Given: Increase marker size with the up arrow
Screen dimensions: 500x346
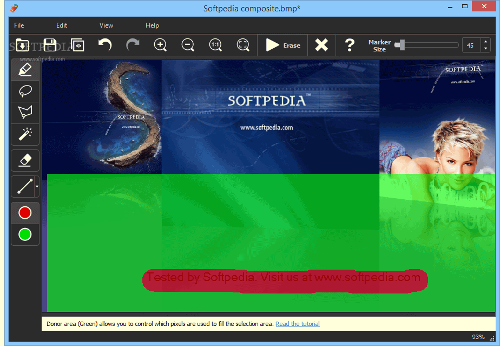Looking at the screenshot, I should click(485, 42).
